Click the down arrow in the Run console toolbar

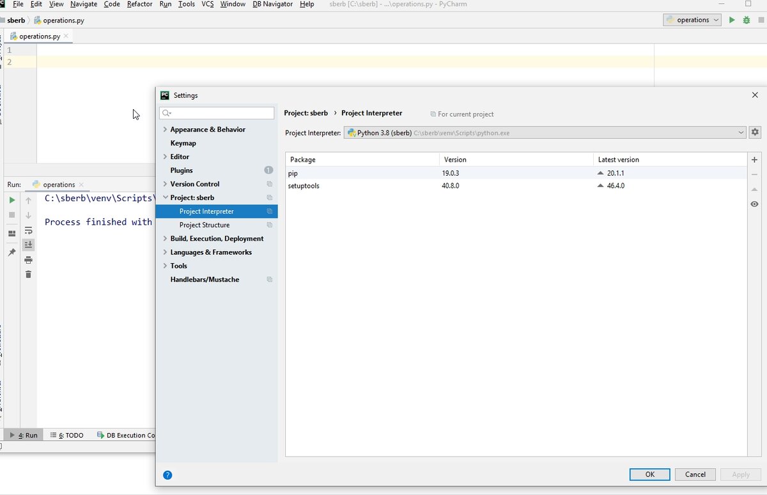[x=28, y=215]
